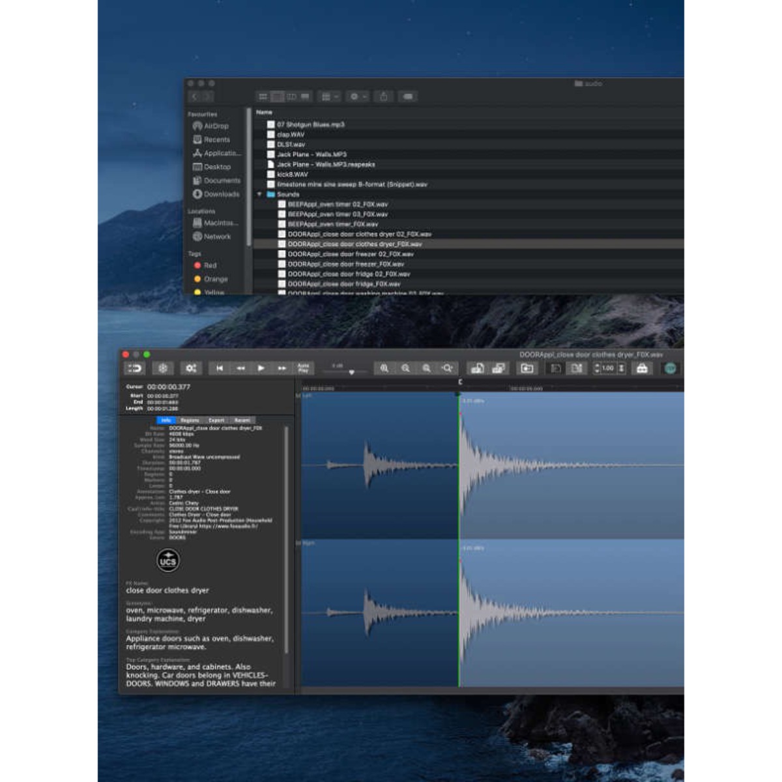The height and width of the screenshot is (782, 782).
Task: Click the info panel vertical scrollbar
Action: pyautogui.click(x=287, y=541)
